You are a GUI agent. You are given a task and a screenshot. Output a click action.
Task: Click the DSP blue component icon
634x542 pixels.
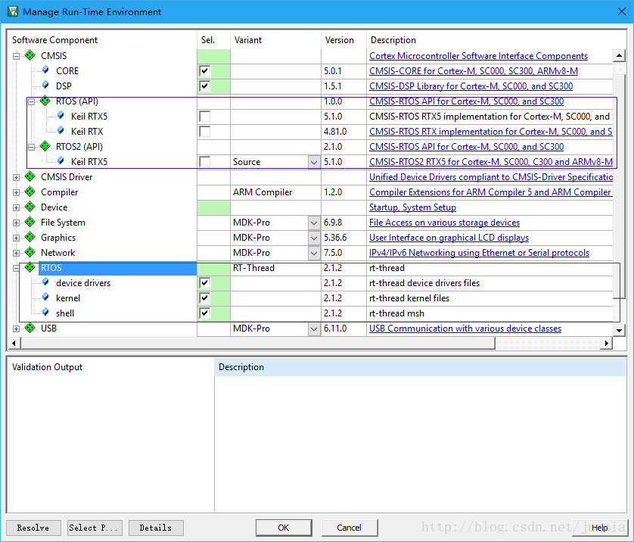pos(45,86)
